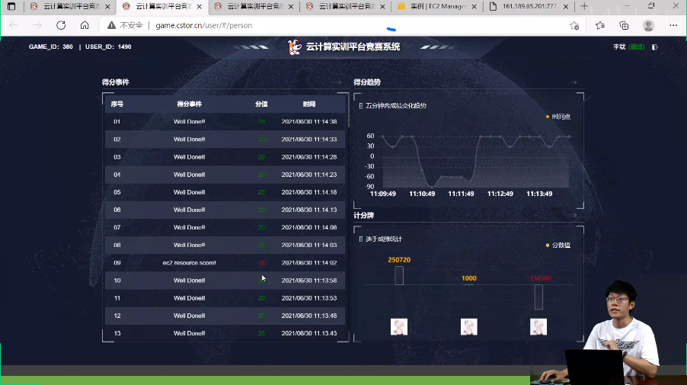The width and height of the screenshot is (687, 385).
Task: Click the logout icon beside the username
Action: pos(654,47)
